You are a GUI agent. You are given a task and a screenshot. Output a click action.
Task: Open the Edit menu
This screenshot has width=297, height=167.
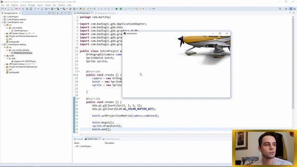coord(7,5)
